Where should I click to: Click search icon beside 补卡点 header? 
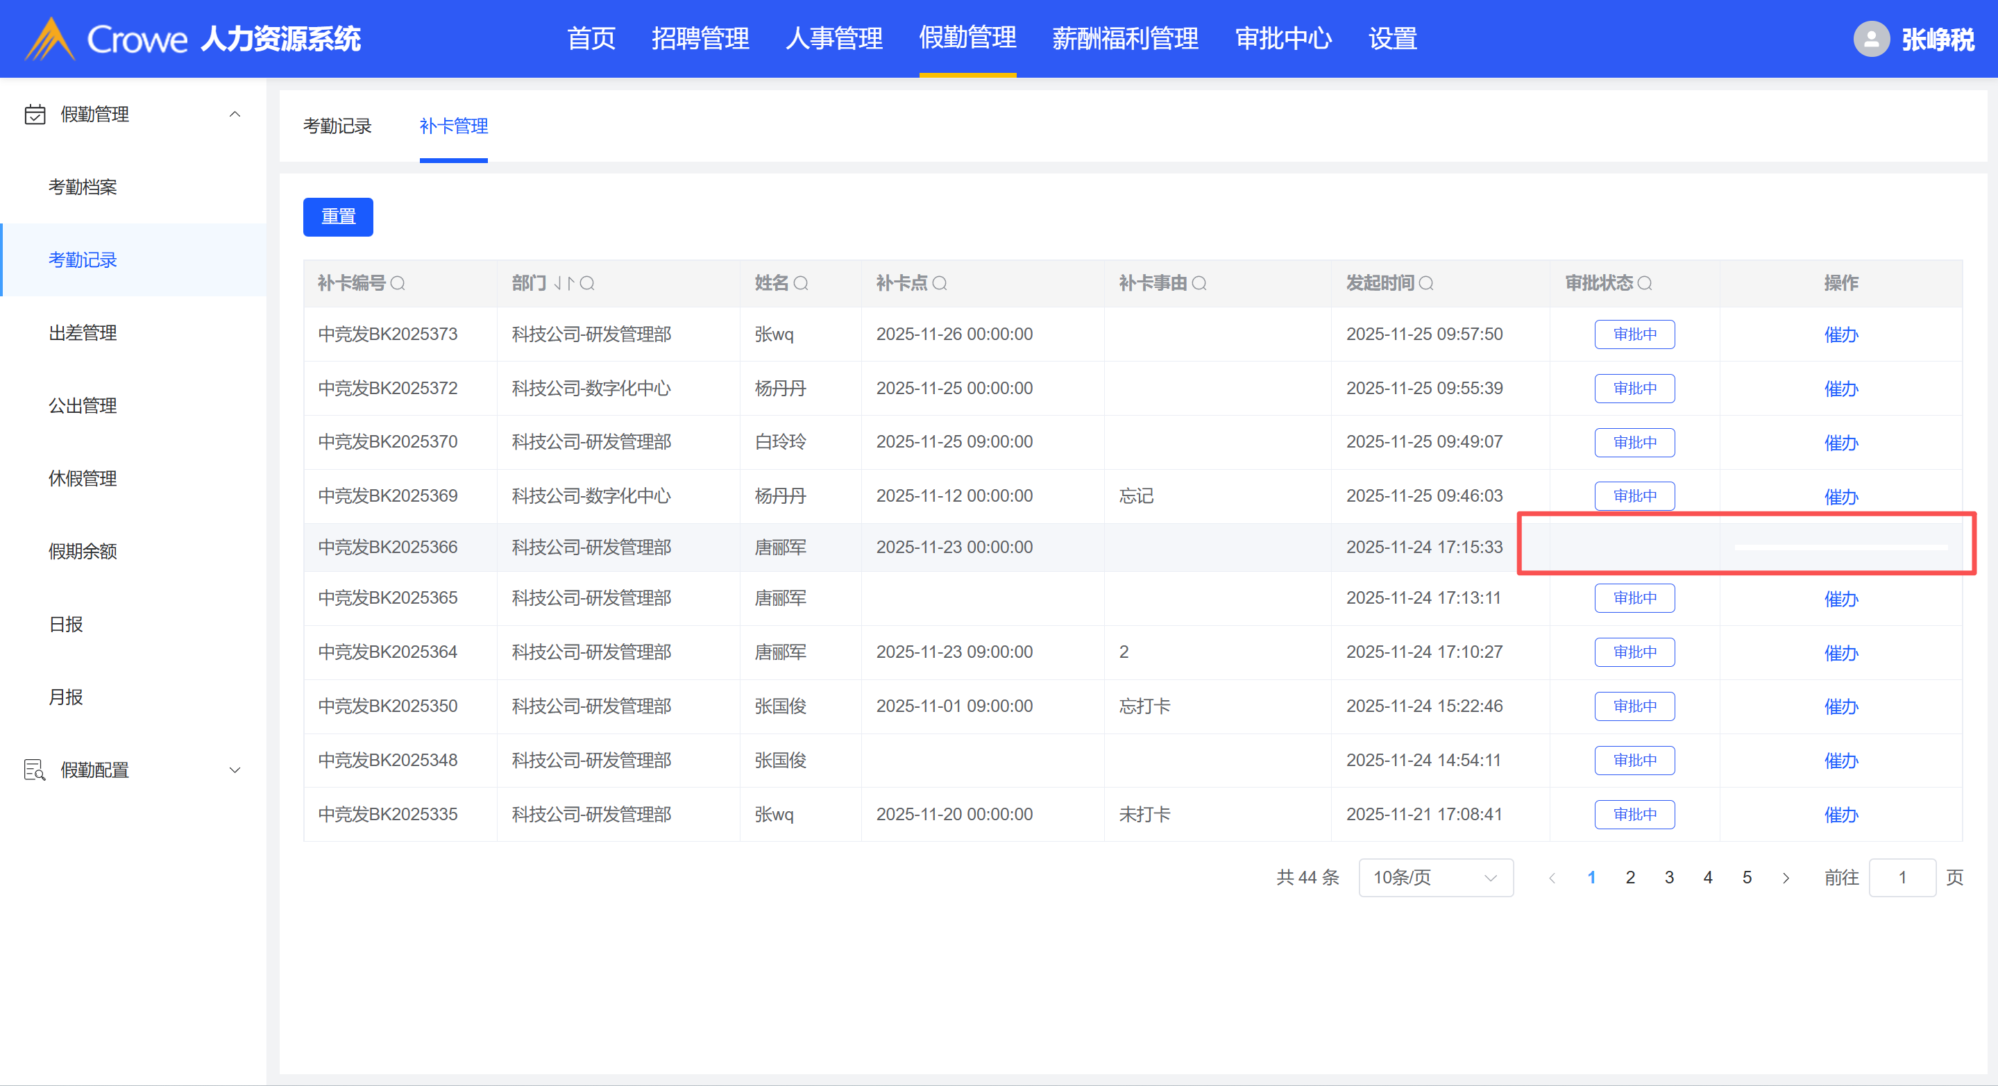(x=939, y=283)
